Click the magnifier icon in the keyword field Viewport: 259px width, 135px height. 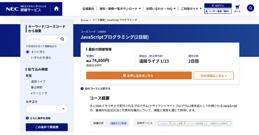point(62,39)
